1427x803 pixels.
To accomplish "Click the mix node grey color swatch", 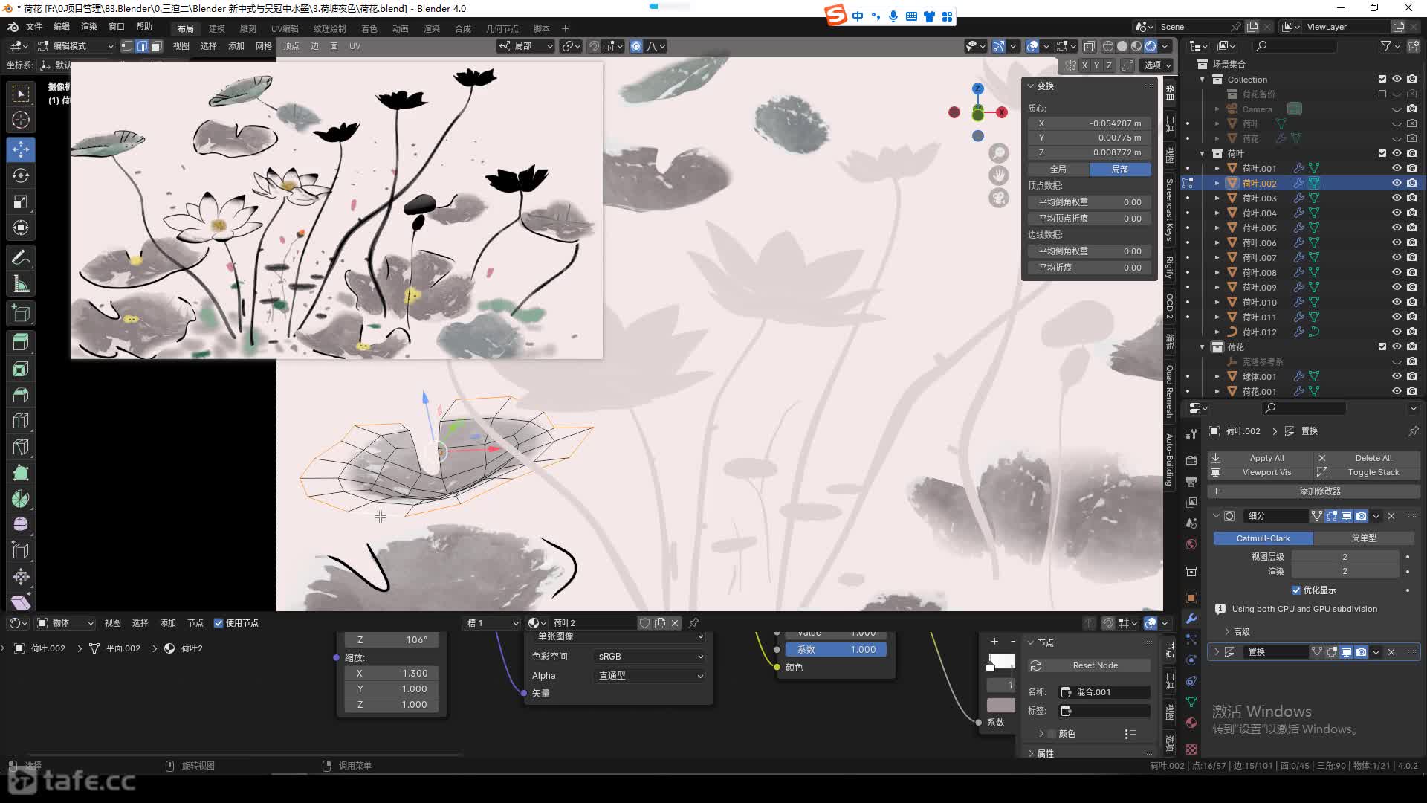I will [x=1000, y=705].
